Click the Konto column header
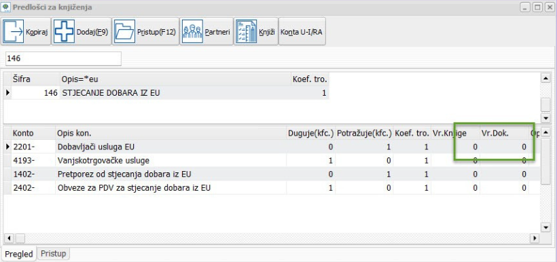 tap(33, 134)
